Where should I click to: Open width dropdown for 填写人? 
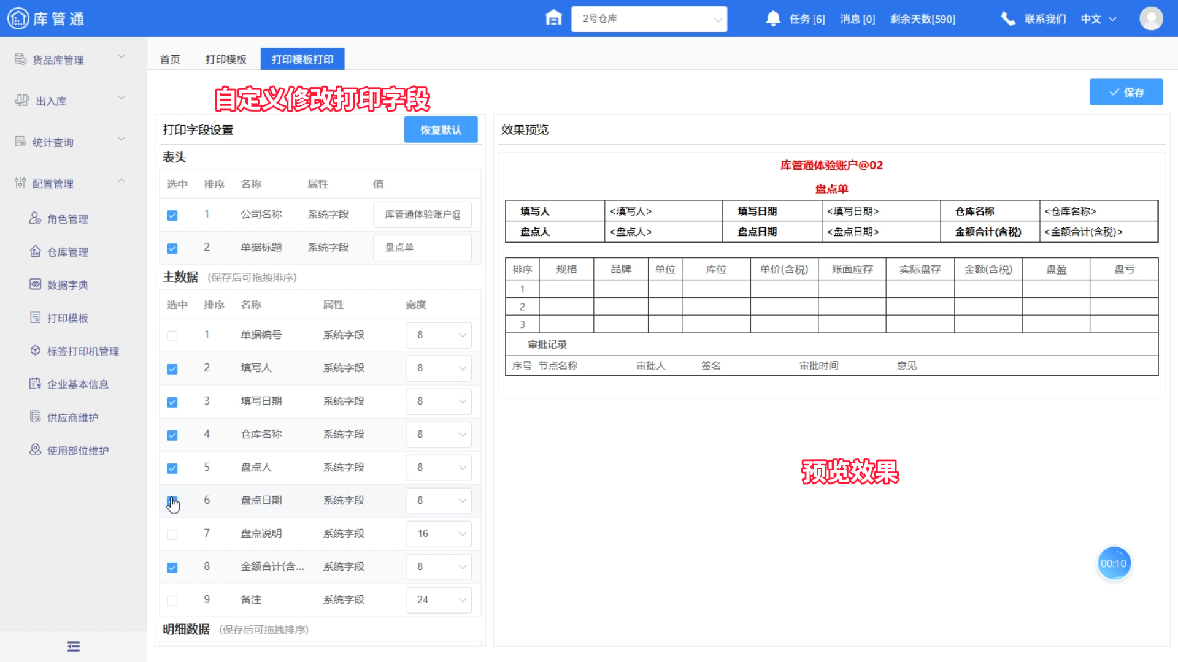point(439,368)
